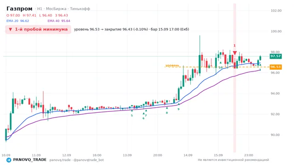Click the Telegram icon beside PANOVQ_TRADE
This screenshot has width=294, height=165.
(9, 160)
